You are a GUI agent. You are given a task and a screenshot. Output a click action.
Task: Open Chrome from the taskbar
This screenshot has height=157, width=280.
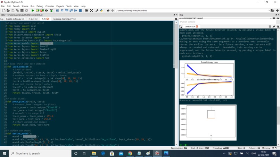[130, 153]
